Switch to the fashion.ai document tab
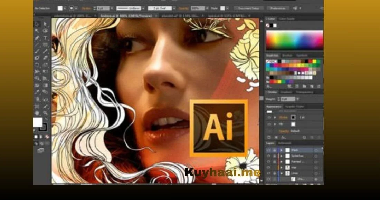The width and height of the screenshot is (380, 200). point(126,16)
